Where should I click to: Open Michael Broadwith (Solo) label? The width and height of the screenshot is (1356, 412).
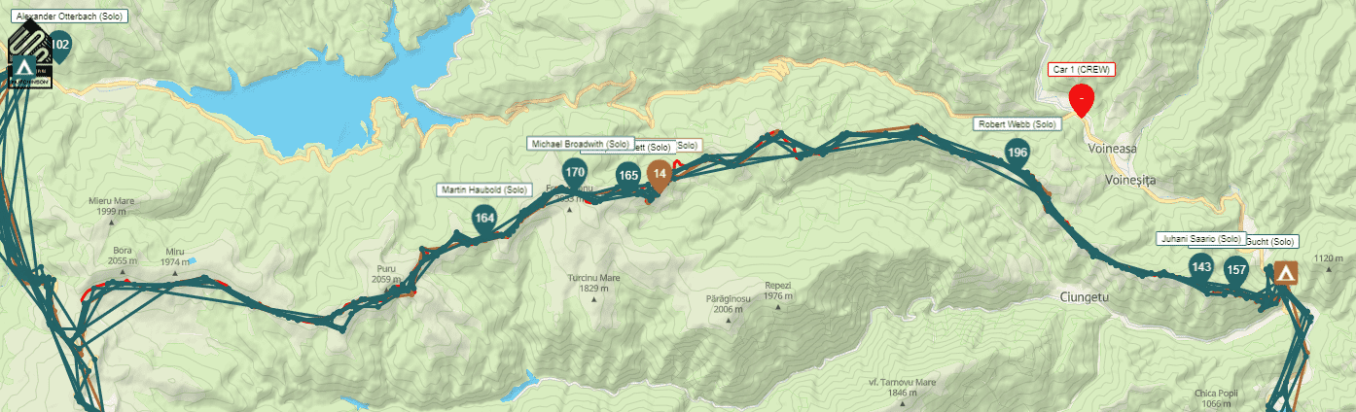(581, 143)
